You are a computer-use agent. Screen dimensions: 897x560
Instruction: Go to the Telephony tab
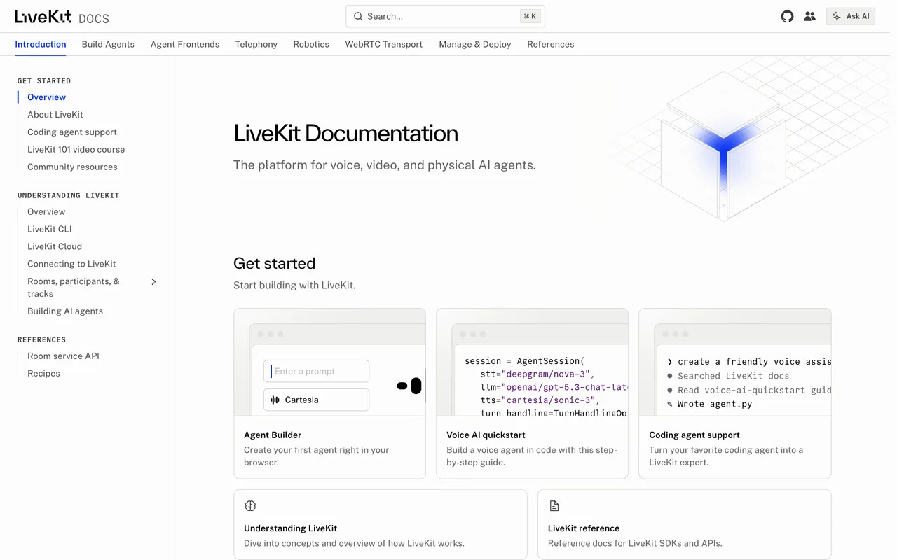(x=256, y=44)
